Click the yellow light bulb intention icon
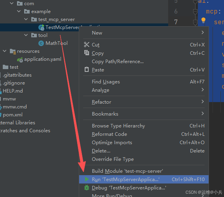Screen dimensions: 224x197 [203, 20]
